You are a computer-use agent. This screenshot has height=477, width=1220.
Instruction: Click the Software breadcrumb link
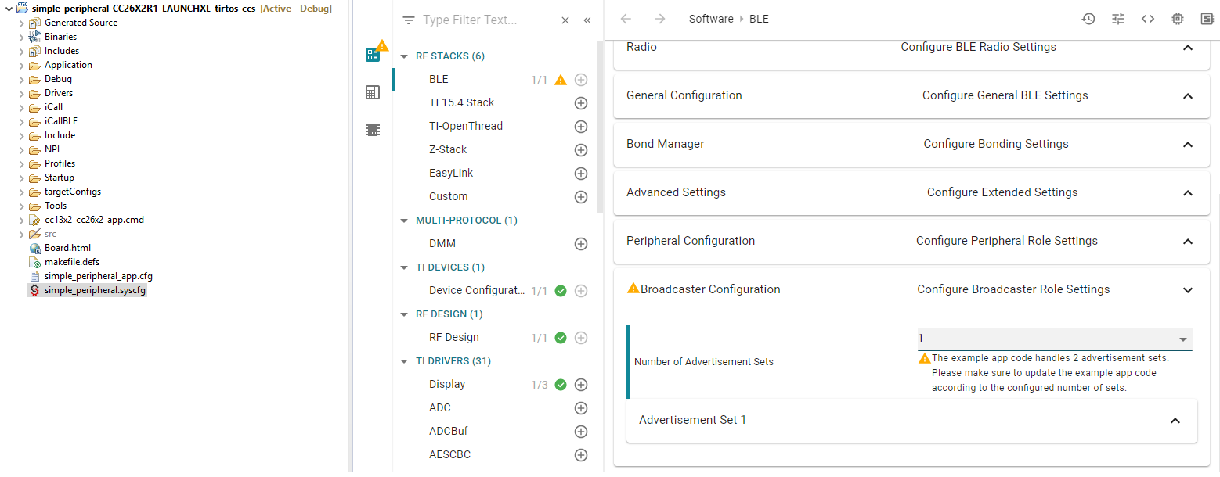click(711, 19)
